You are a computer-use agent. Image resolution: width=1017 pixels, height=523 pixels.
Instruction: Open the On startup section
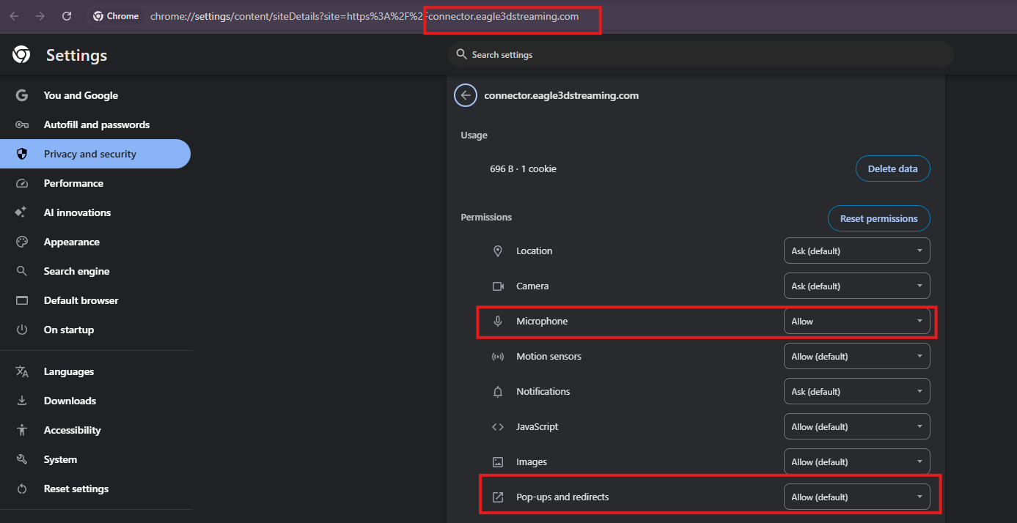click(x=95, y=330)
